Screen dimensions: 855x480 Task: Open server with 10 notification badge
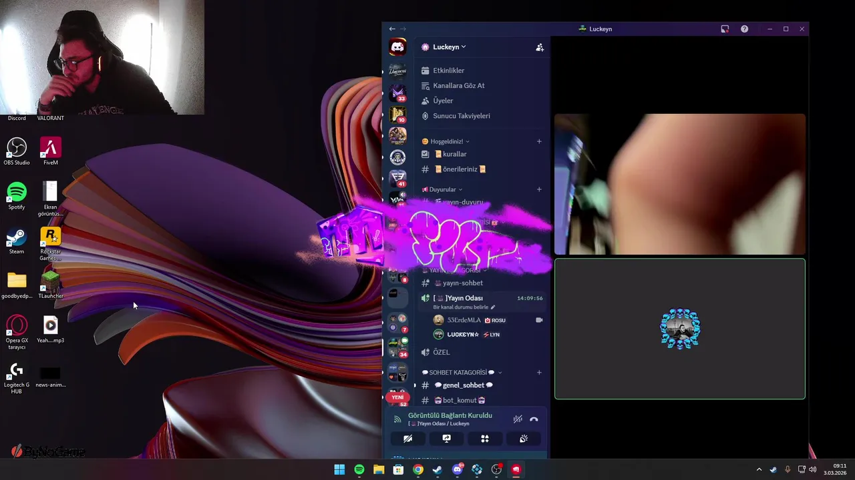pos(397,114)
